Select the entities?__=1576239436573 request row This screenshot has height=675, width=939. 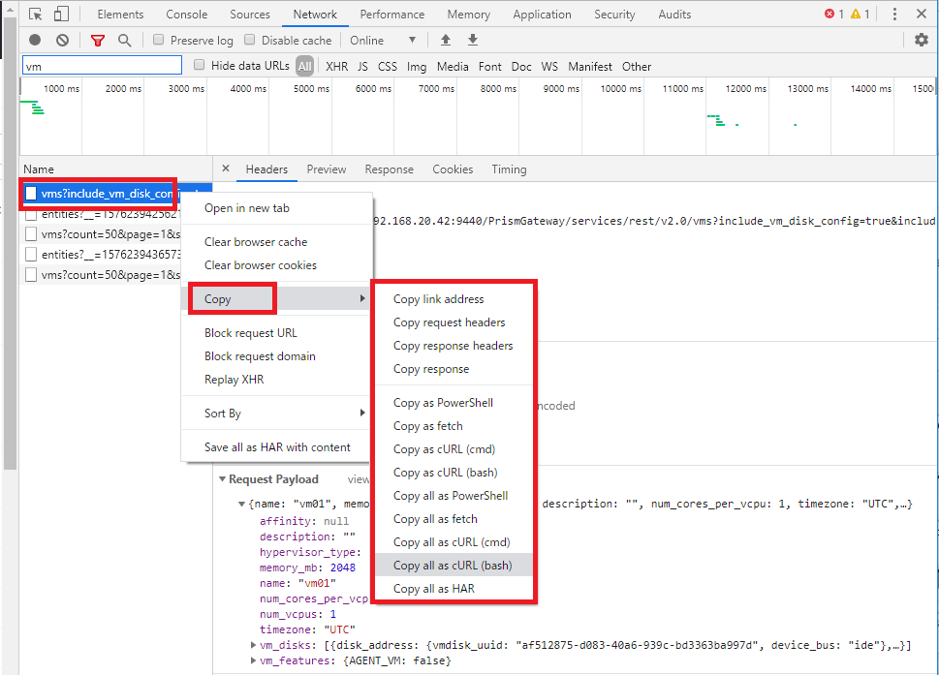(101, 255)
